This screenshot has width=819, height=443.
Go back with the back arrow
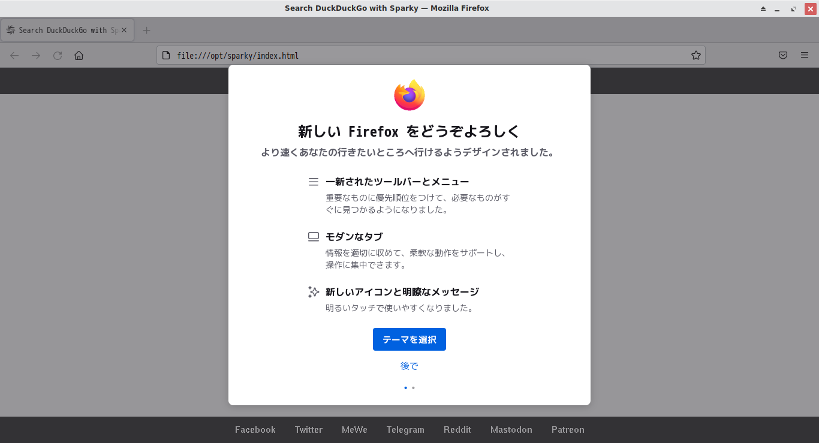[14, 55]
